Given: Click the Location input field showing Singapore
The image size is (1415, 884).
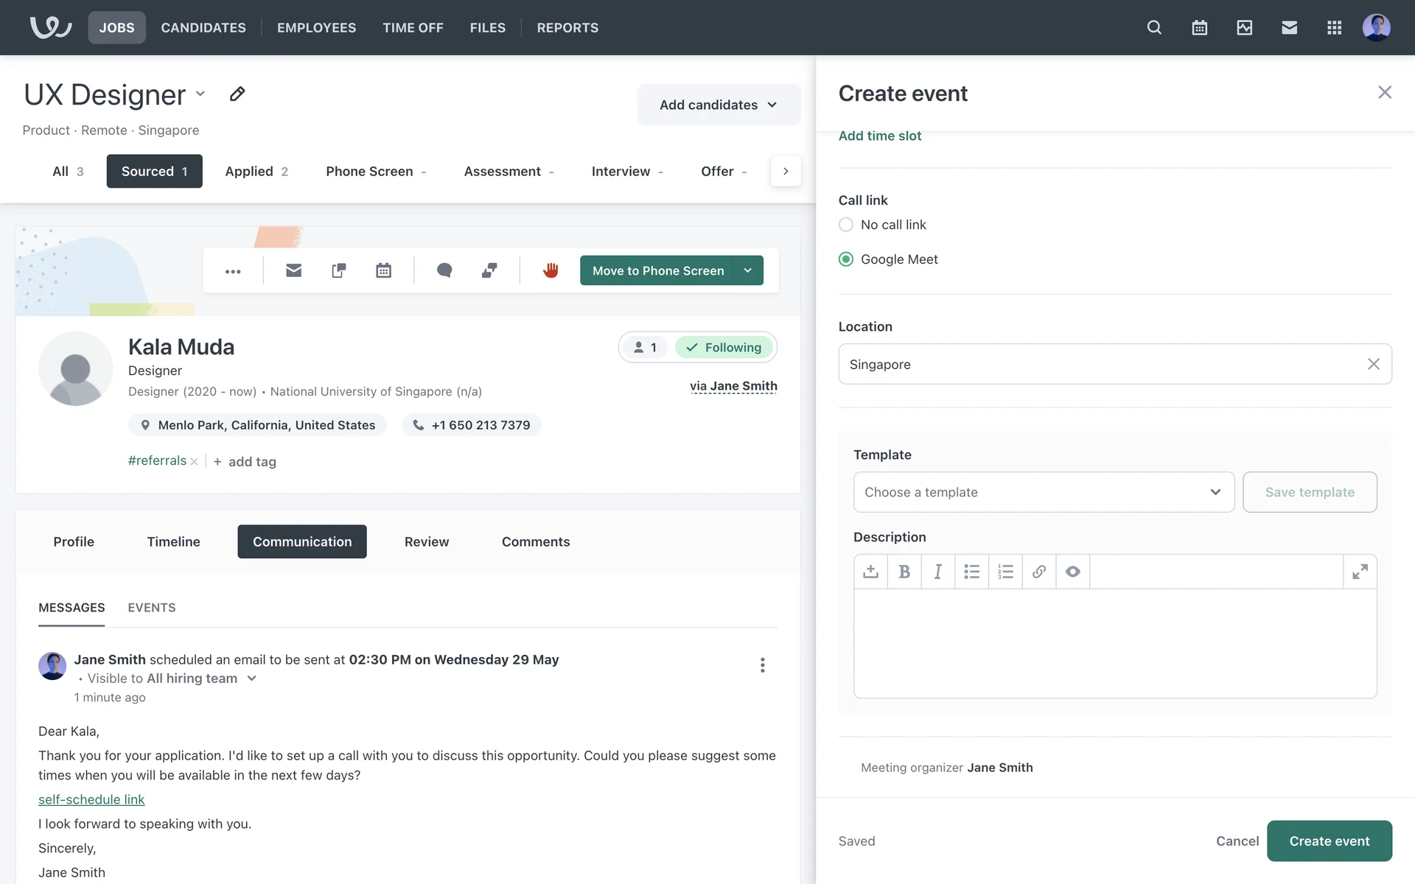Looking at the screenshot, I should coord(1098,364).
